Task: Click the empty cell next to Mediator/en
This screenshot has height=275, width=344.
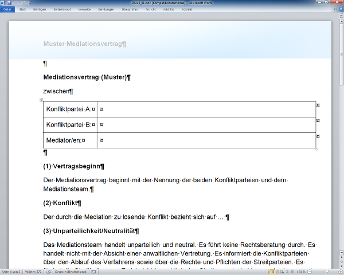Action: 206,140
